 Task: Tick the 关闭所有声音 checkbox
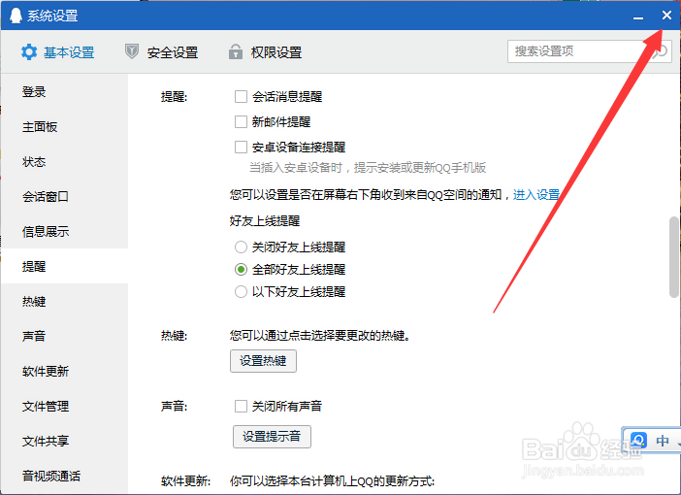tap(241, 406)
